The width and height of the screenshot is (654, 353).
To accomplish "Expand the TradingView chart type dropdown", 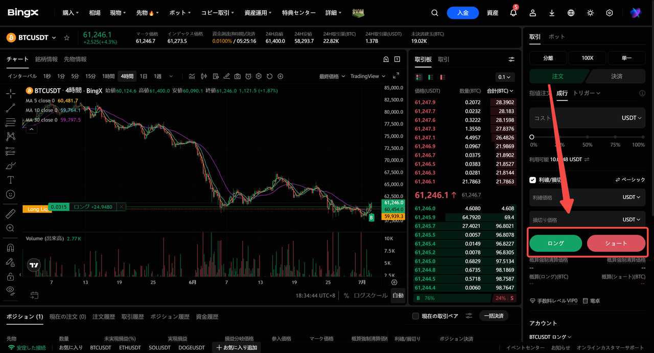I will (x=367, y=76).
